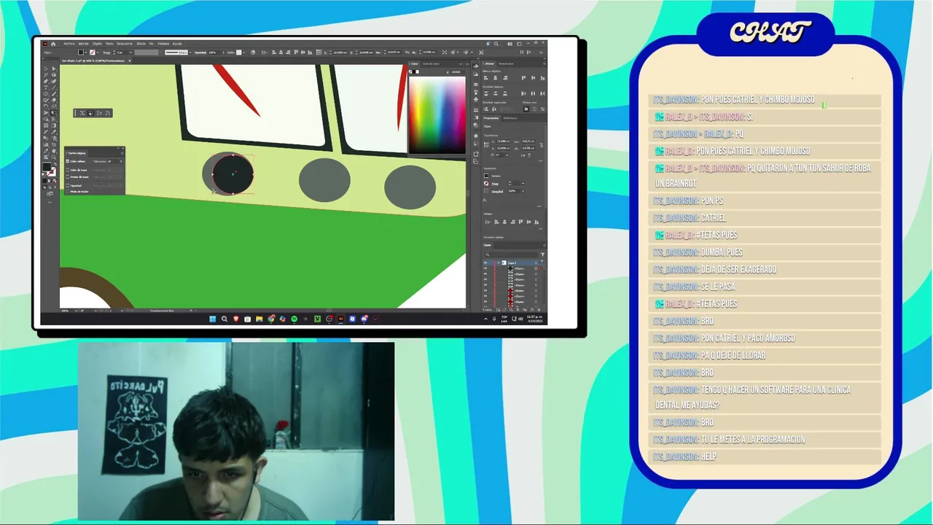Click the search magnifier in Illustrator's title bar
933x525 pixels.
point(496,44)
